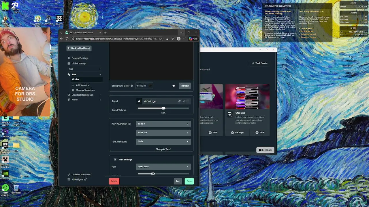
Task: Open the browser profile avatar
Action: (x=178, y=39)
